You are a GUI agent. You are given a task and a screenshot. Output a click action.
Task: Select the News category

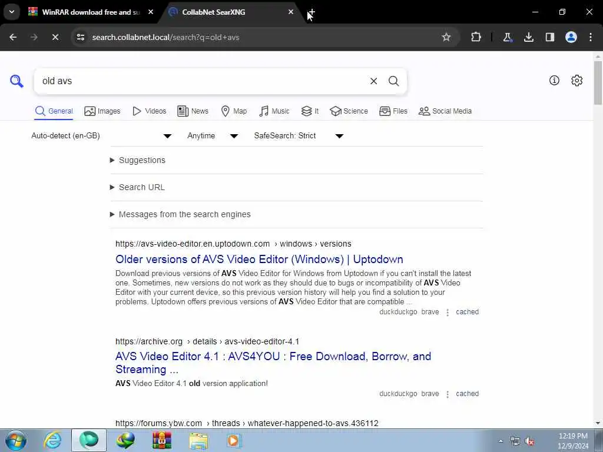[193, 111]
